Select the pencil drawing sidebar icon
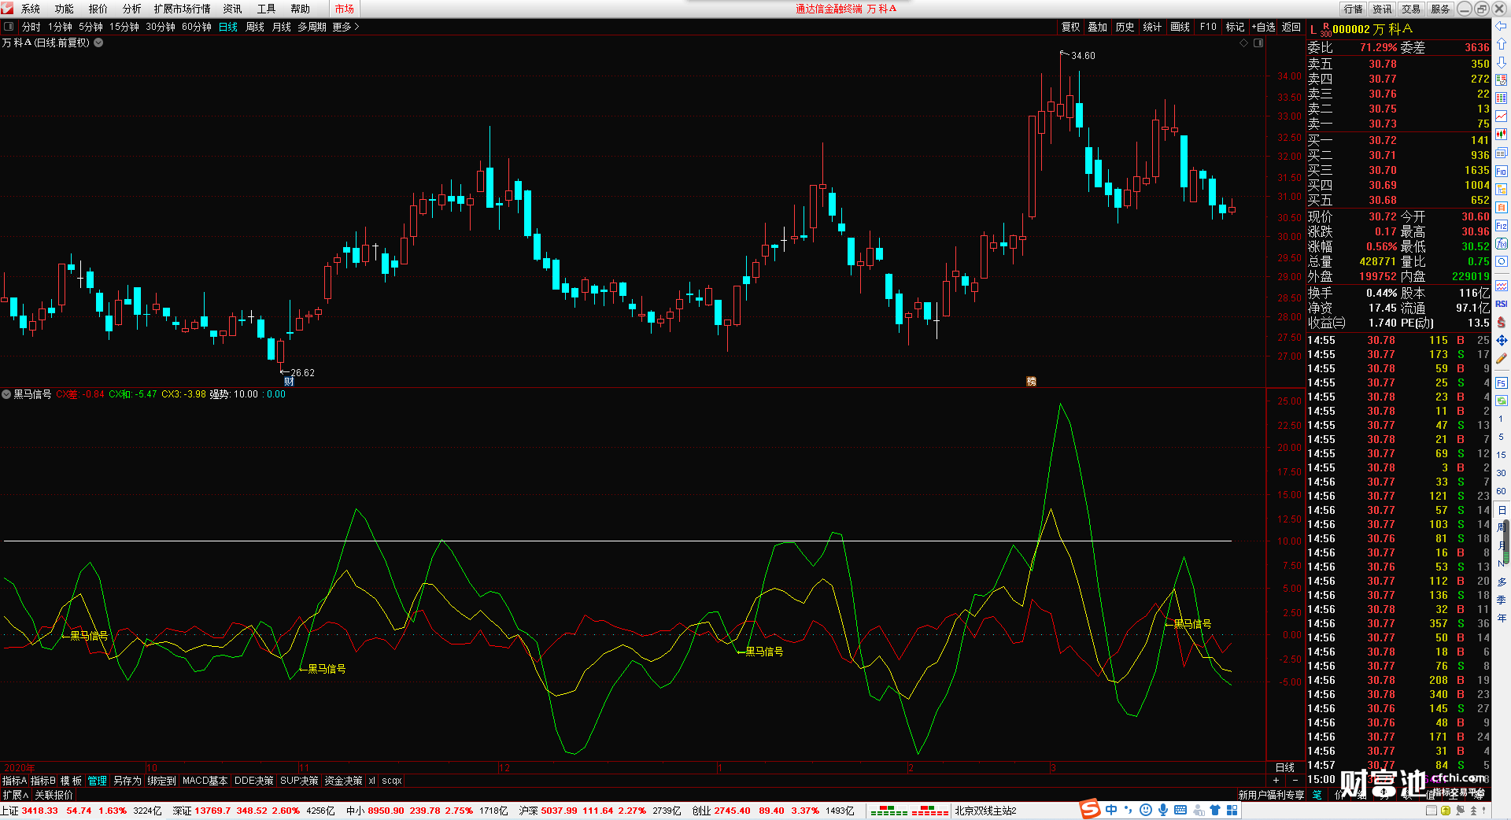 click(1502, 358)
